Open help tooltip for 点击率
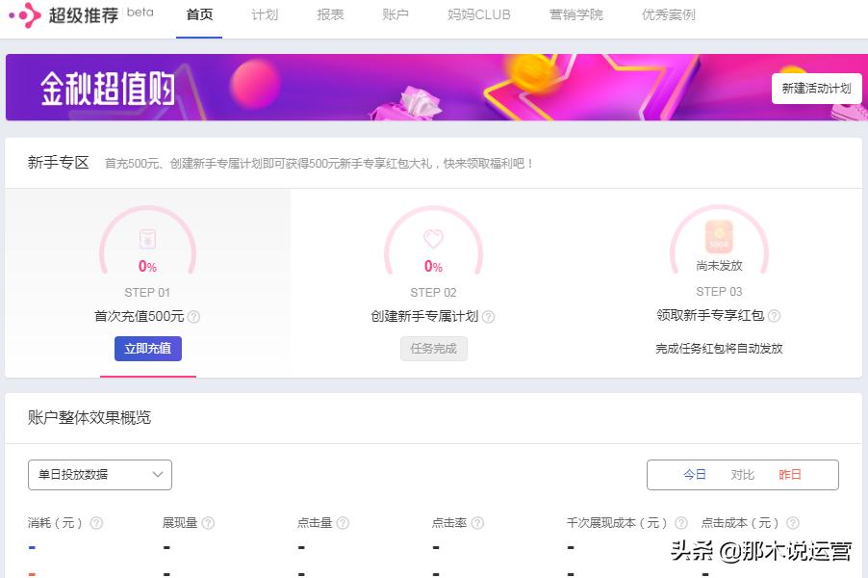Screen dimensions: 868x578 pyautogui.click(x=476, y=522)
